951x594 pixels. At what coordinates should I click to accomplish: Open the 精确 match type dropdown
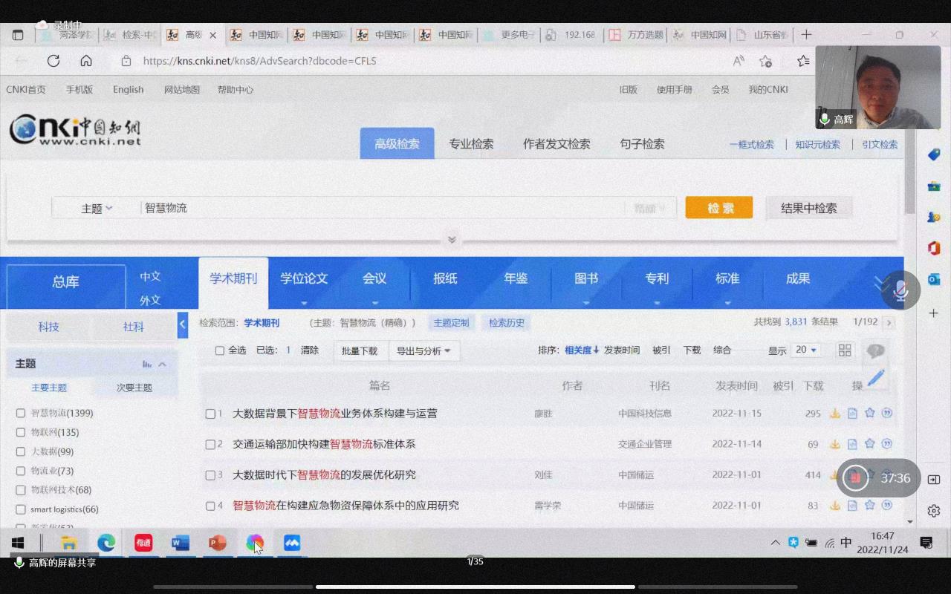click(x=650, y=209)
